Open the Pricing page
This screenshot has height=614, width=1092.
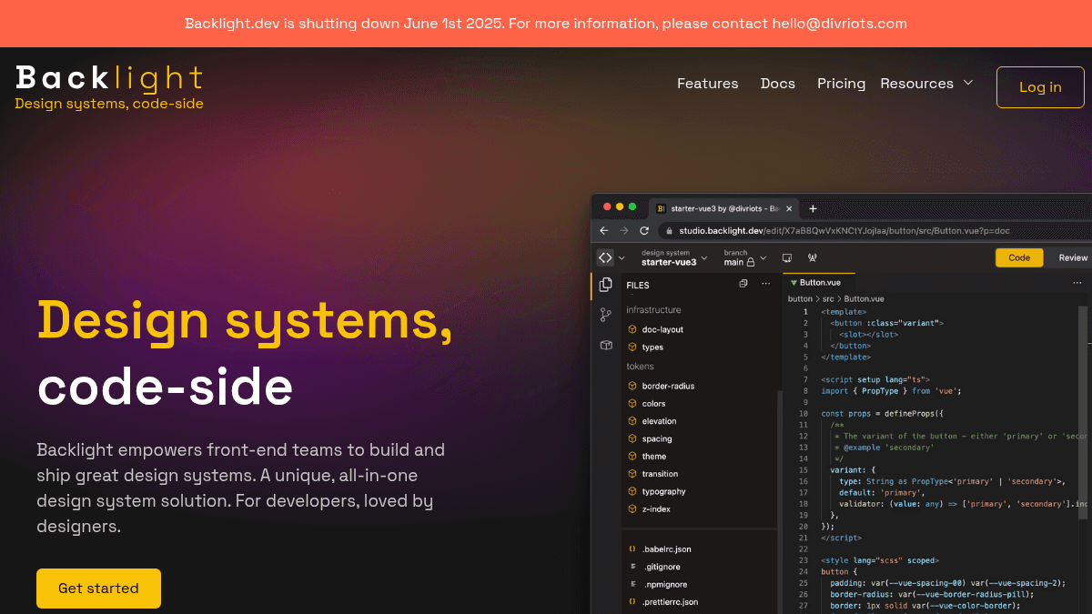click(841, 84)
